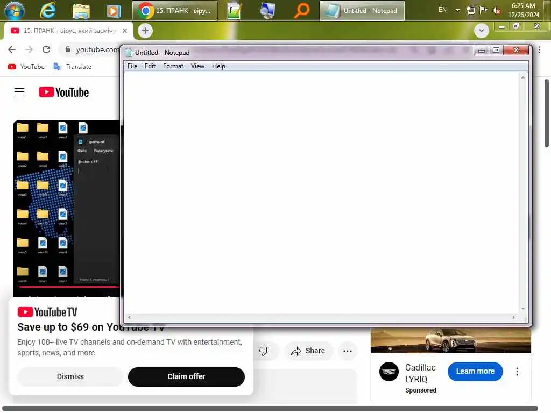
Task: Open the orange magnifier search app
Action: [301, 11]
